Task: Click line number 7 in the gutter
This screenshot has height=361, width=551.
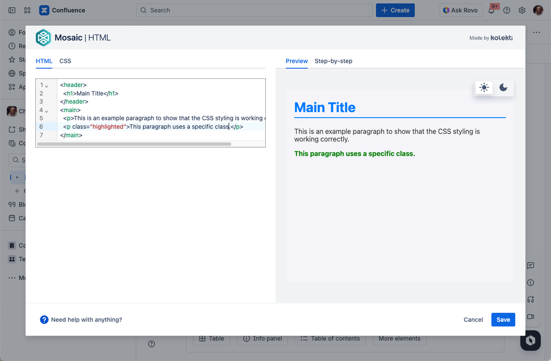Action: 41,135
